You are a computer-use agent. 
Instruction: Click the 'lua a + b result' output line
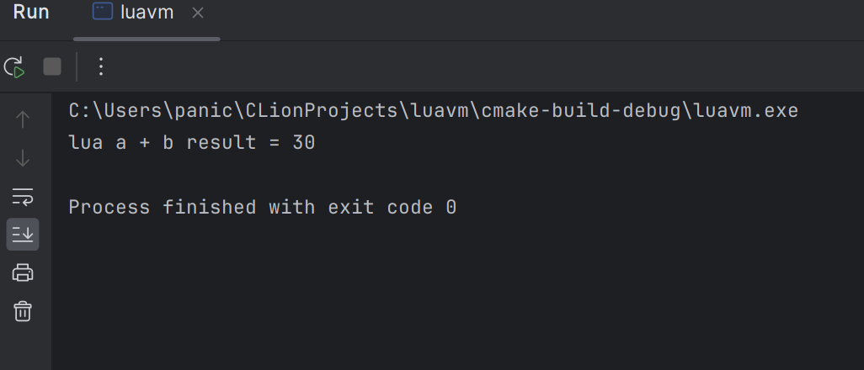[192, 143]
